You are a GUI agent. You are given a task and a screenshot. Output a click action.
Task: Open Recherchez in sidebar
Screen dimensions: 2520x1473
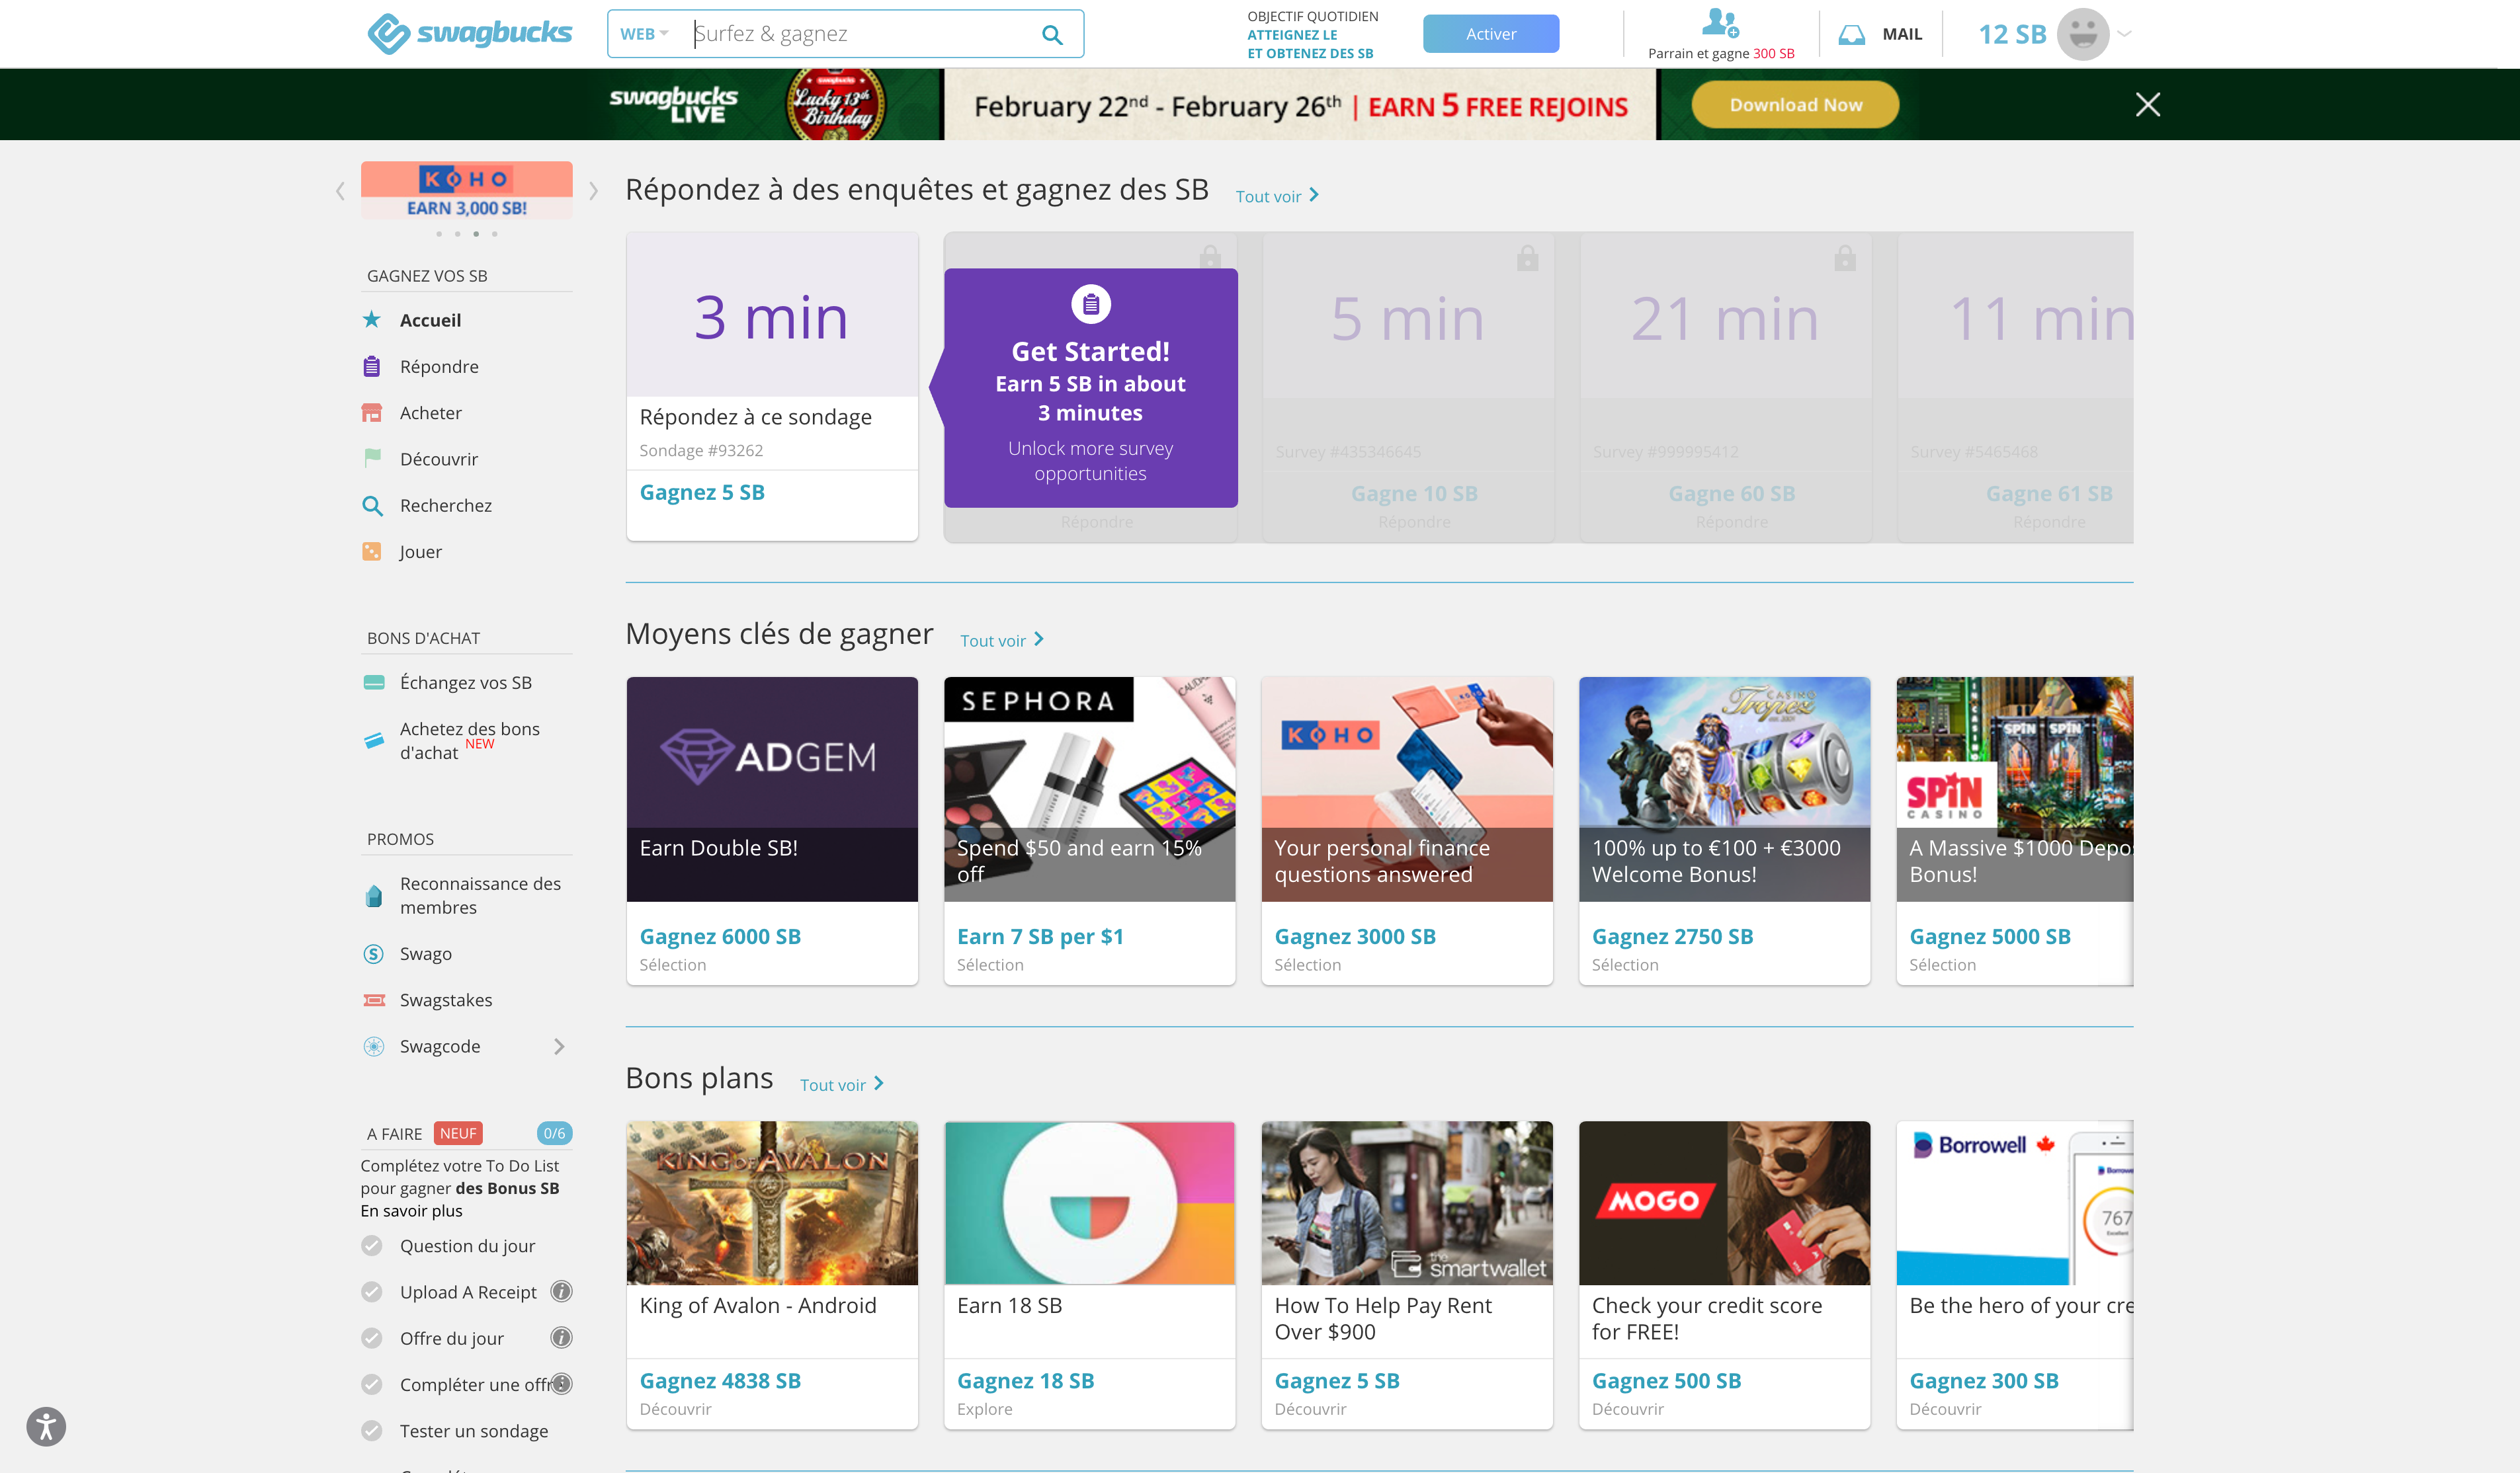[x=446, y=506]
